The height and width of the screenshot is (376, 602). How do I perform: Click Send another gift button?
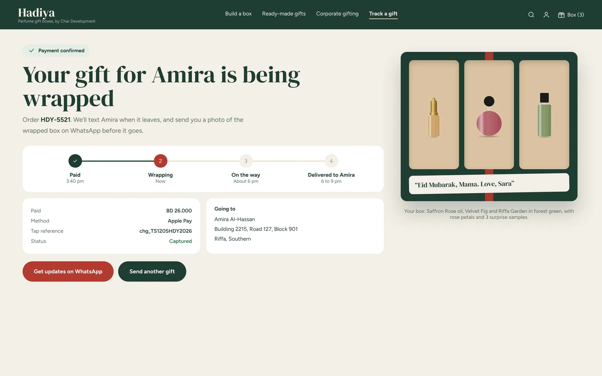click(x=152, y=271)
